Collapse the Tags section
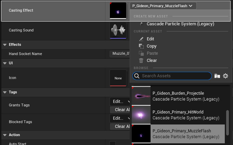 coord(5,92)
